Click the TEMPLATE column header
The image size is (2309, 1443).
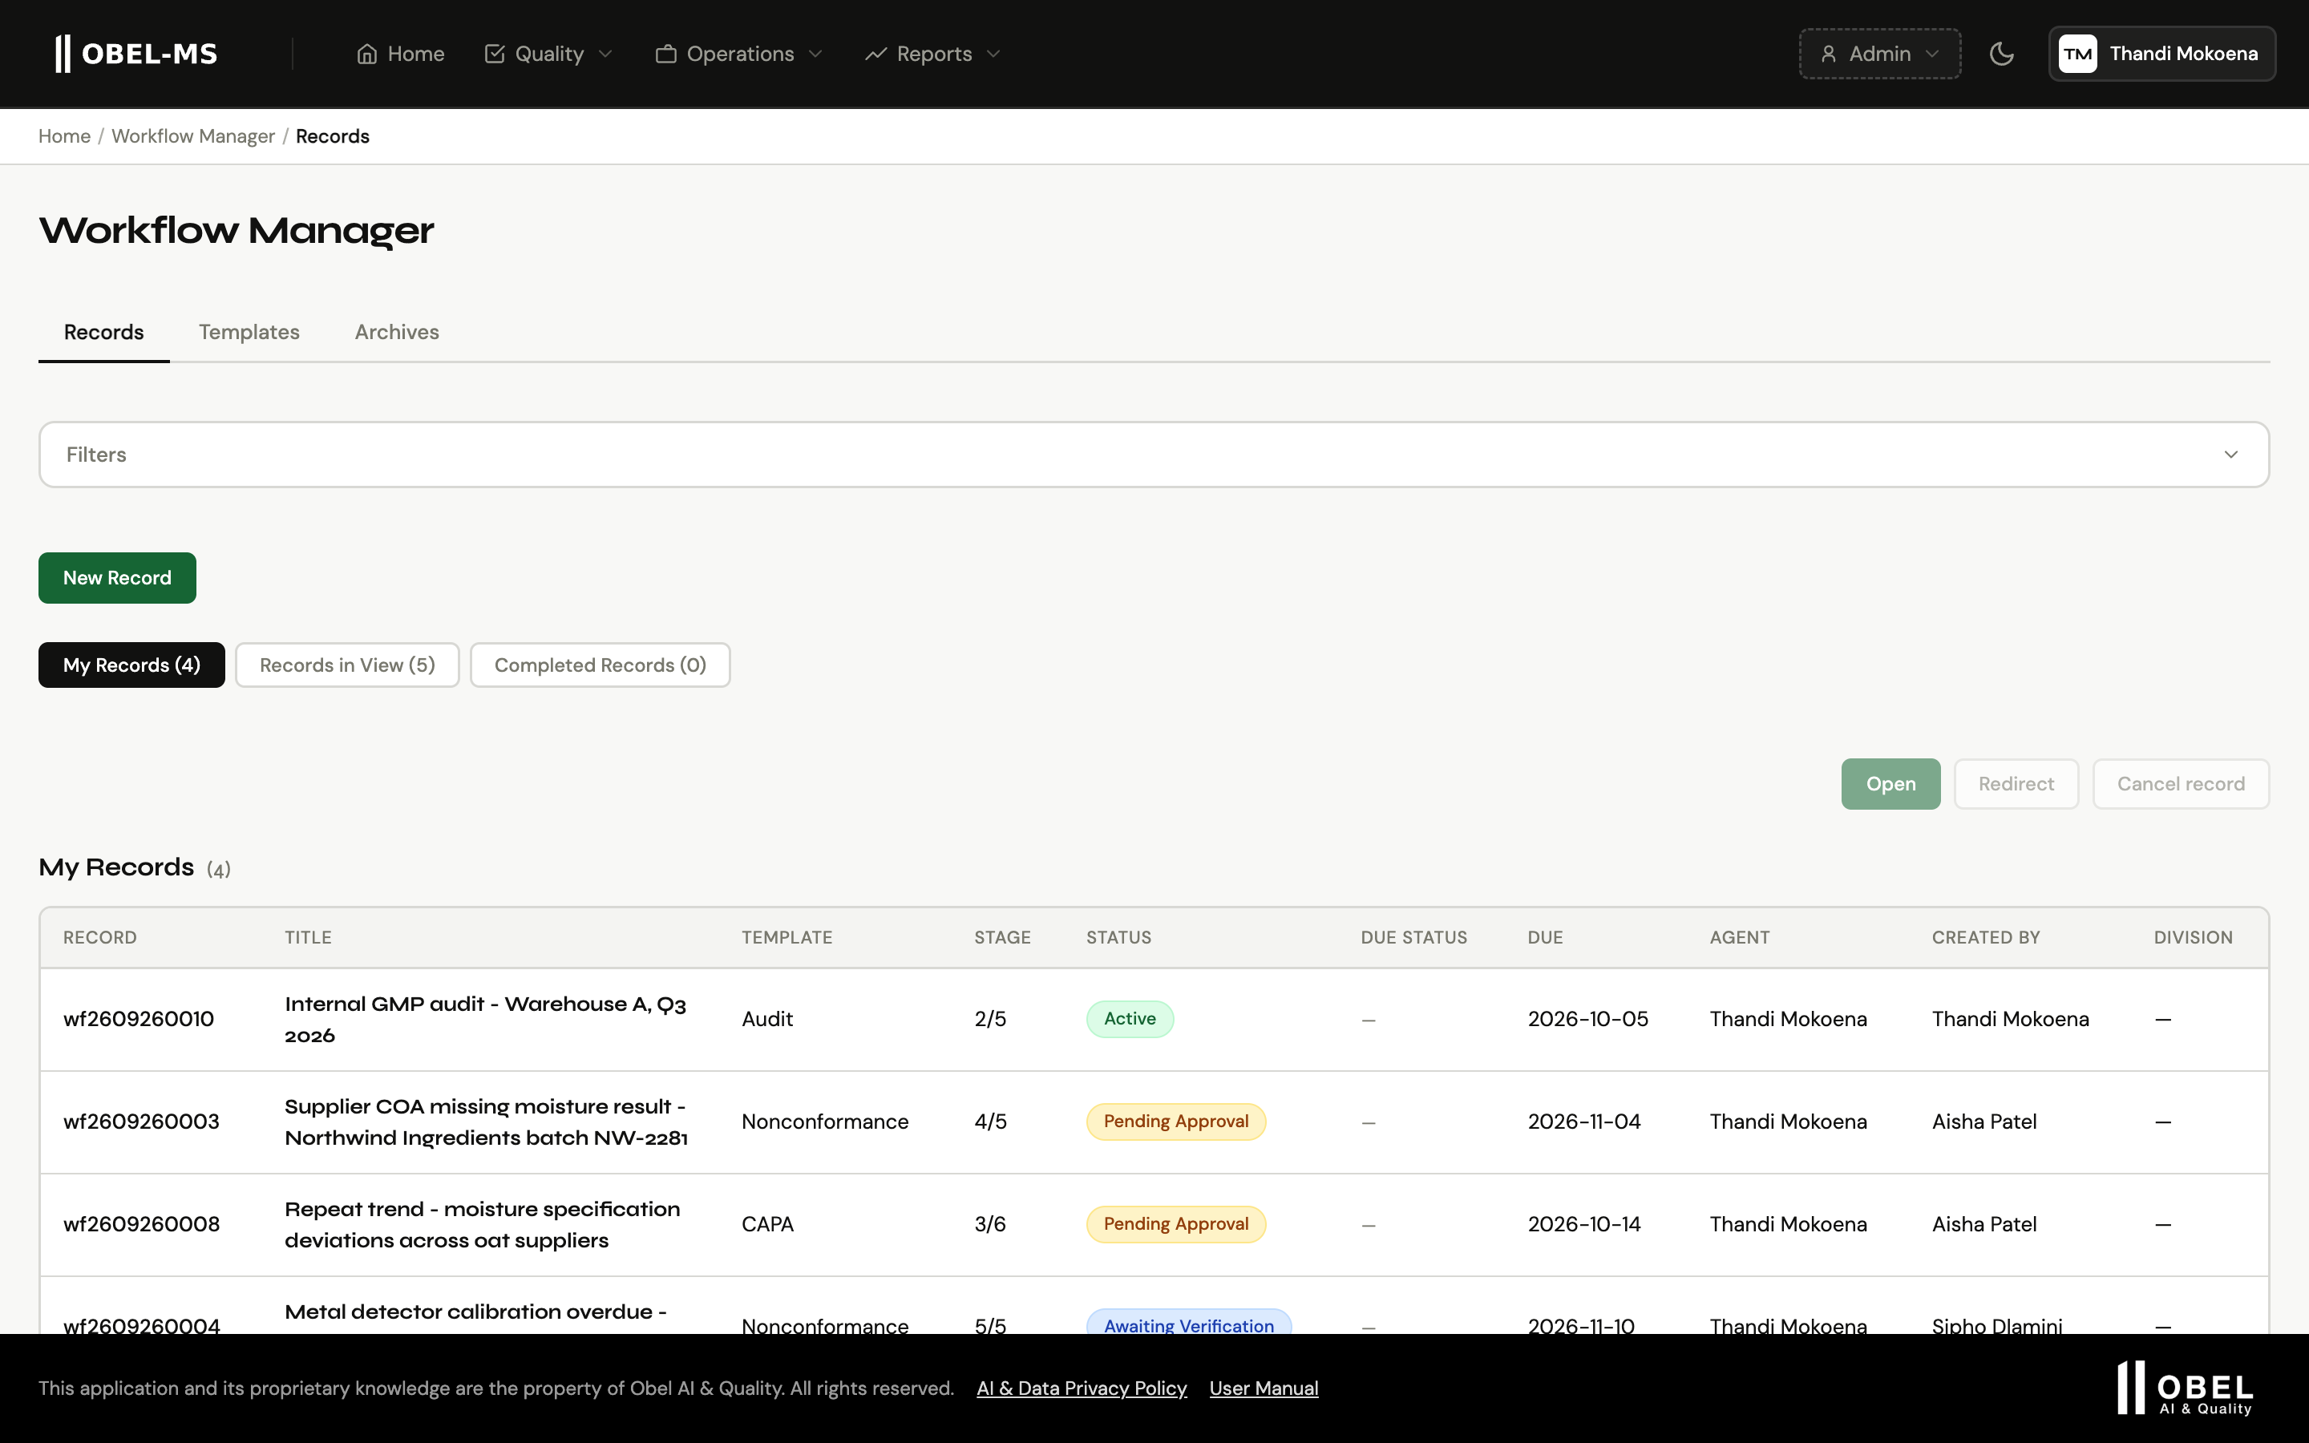[787, 937]
